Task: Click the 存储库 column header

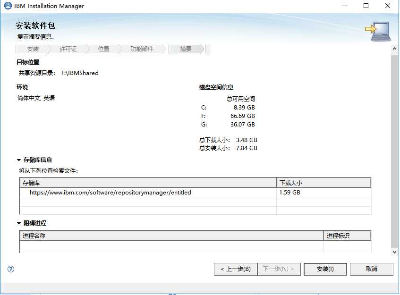Action: 148,183
